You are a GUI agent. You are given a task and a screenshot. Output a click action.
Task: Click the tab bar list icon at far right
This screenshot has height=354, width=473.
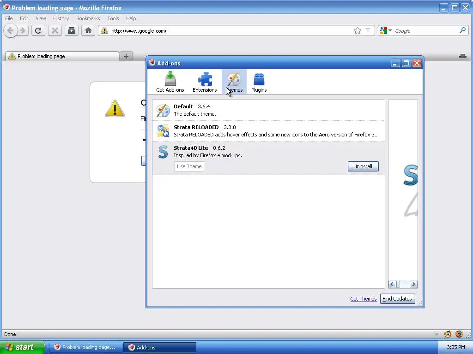[x=462, y=56]
